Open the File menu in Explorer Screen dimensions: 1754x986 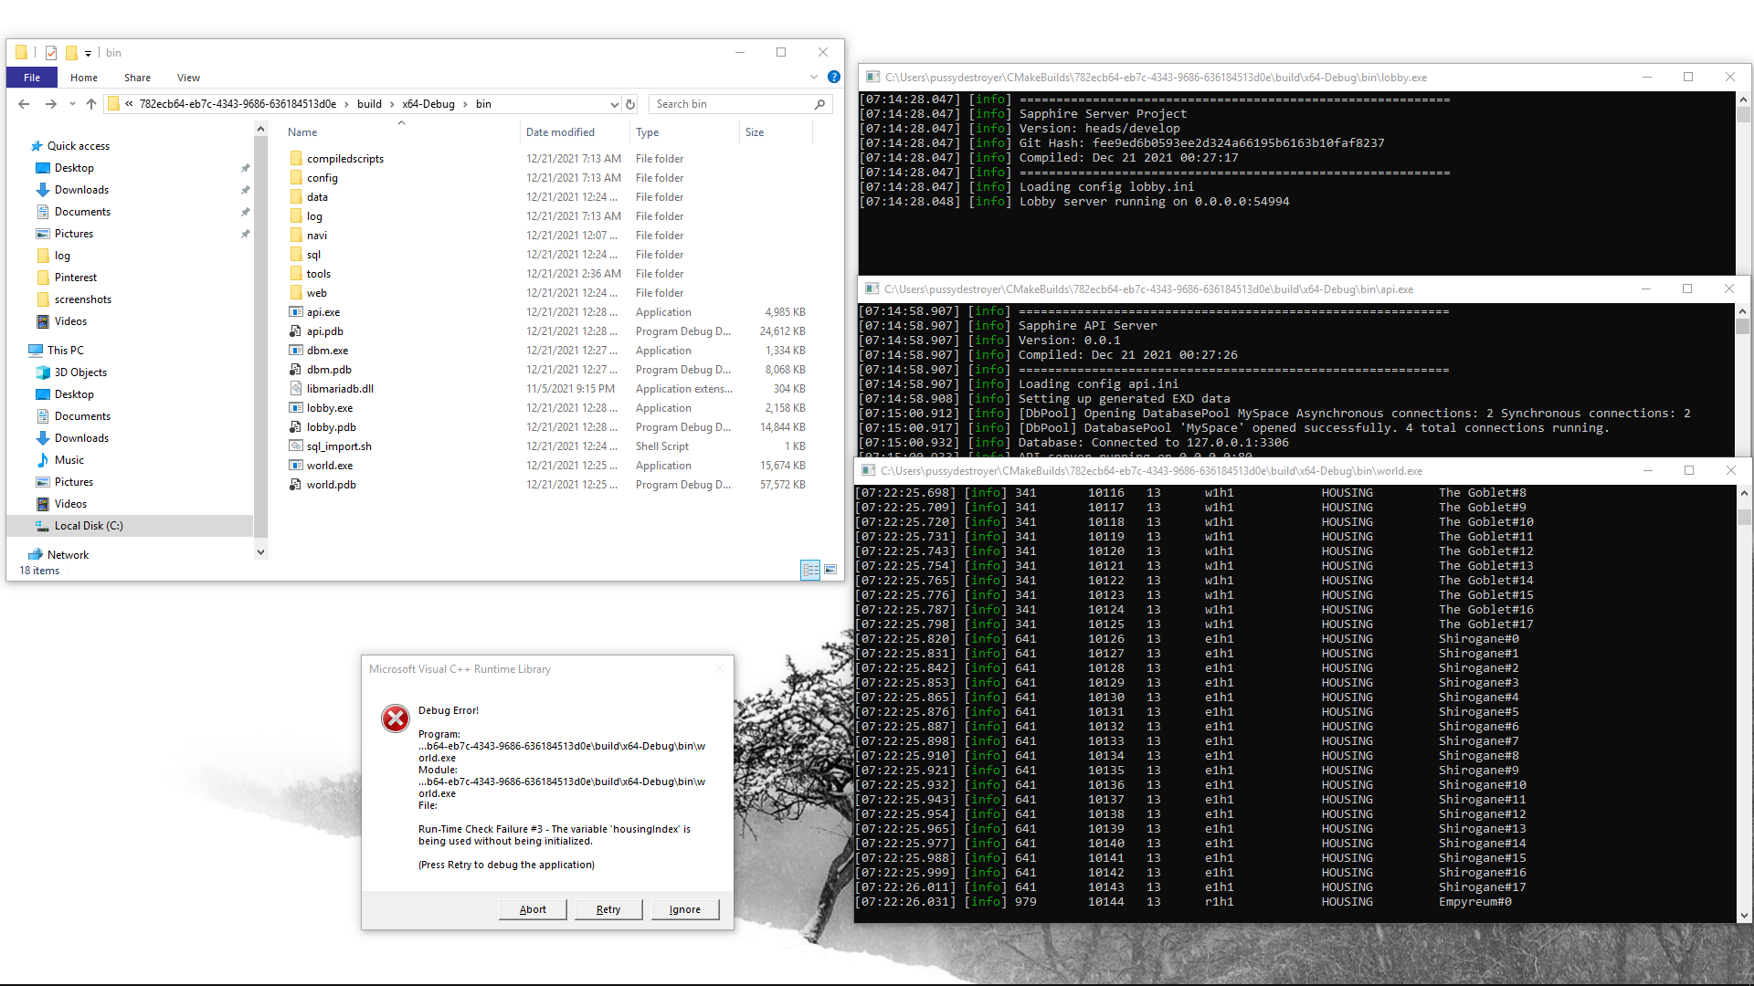31,78
